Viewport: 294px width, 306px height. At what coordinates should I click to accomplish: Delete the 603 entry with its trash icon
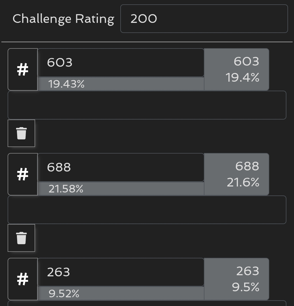pos(21,133)
